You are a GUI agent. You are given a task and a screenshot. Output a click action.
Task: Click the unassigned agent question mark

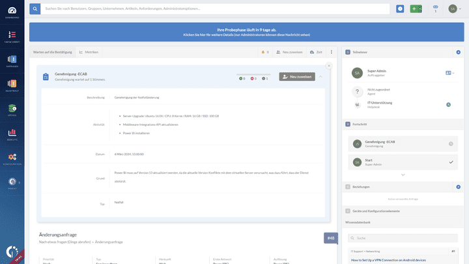[x=357, y=92]
